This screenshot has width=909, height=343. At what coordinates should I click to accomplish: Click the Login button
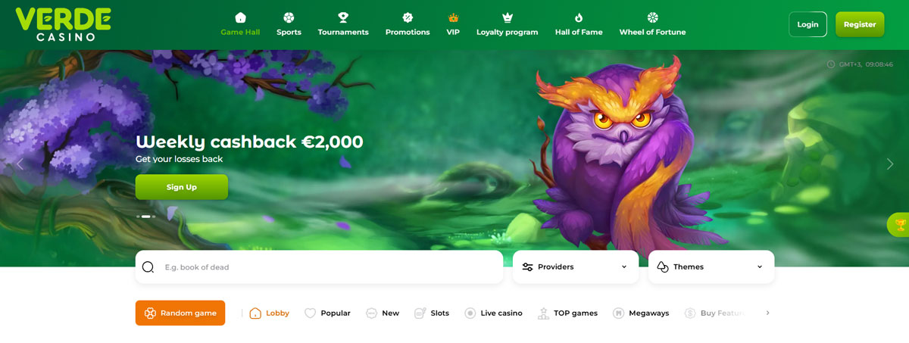click(807, 24)
